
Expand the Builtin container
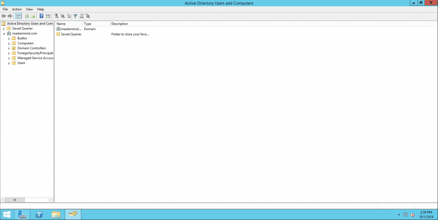coord(9,38)
